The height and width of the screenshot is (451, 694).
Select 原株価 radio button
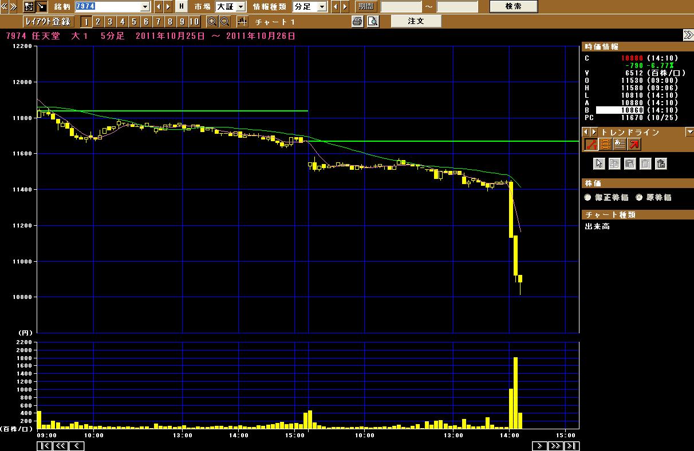[x=638, y=197]
